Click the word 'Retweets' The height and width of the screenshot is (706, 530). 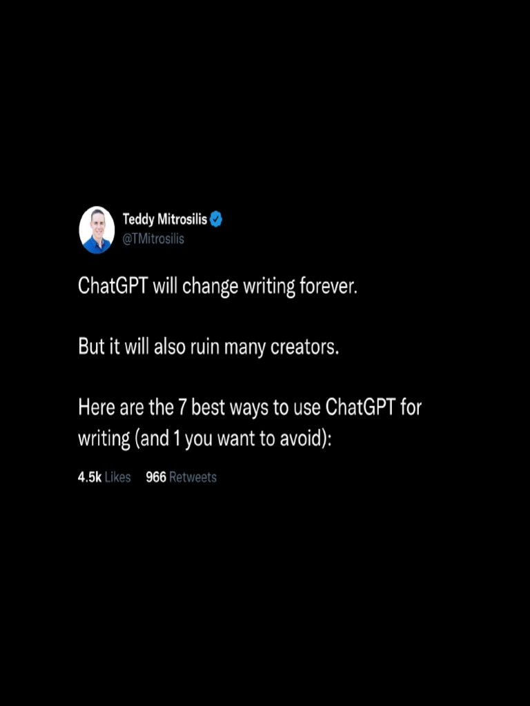pos(193,477)
